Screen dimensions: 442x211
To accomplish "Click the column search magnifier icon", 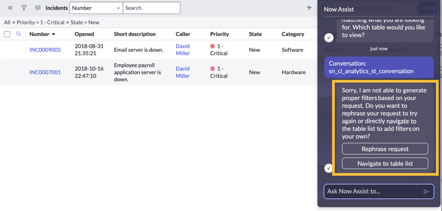I will pyautogui.click(x=19, y=34).
